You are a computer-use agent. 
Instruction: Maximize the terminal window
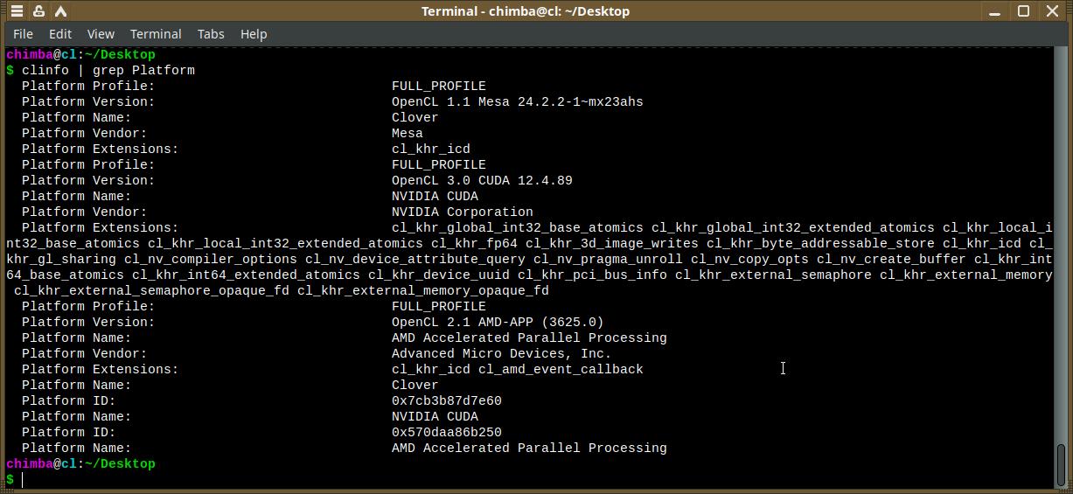click(x=1023, y=11)
